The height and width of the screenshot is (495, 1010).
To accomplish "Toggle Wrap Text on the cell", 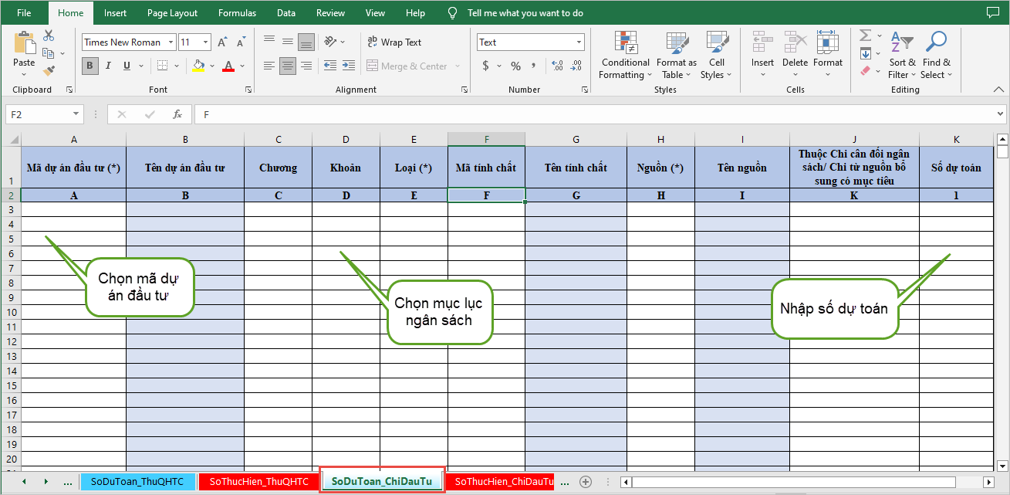I will (x=394, y=42).
